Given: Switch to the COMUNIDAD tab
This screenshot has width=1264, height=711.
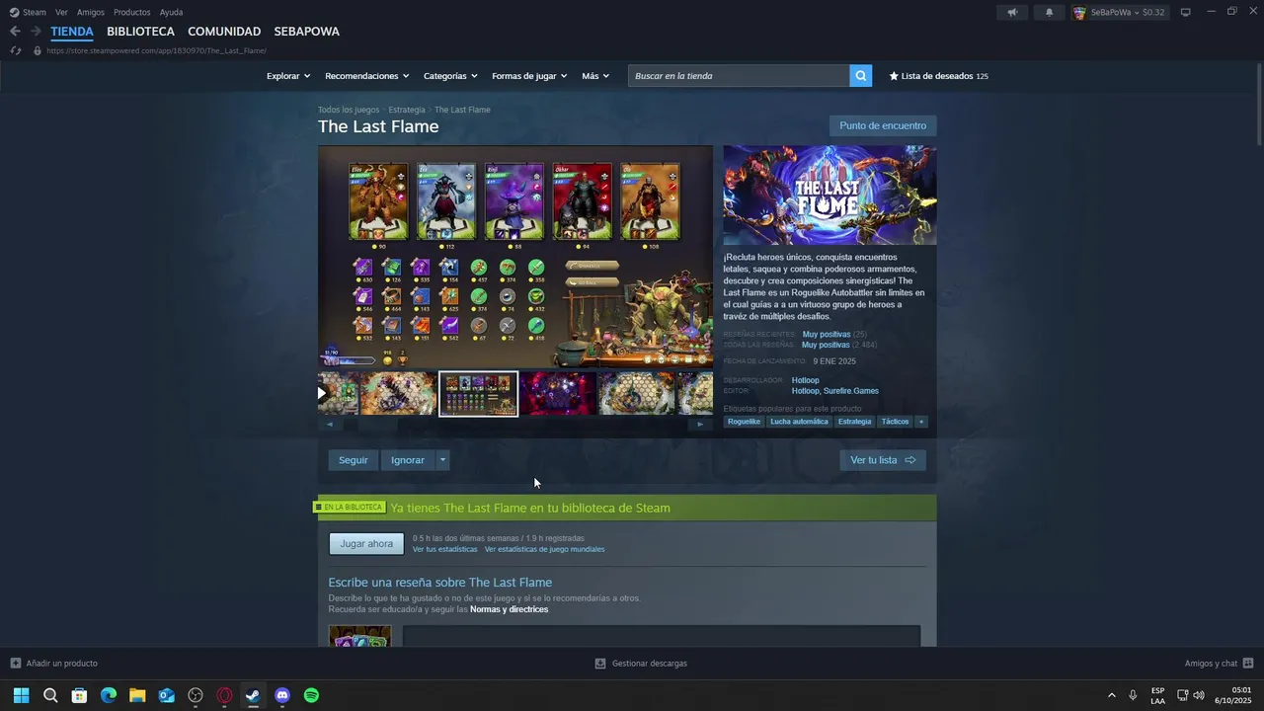Looking at the screenshot, I should click(224, 32).
